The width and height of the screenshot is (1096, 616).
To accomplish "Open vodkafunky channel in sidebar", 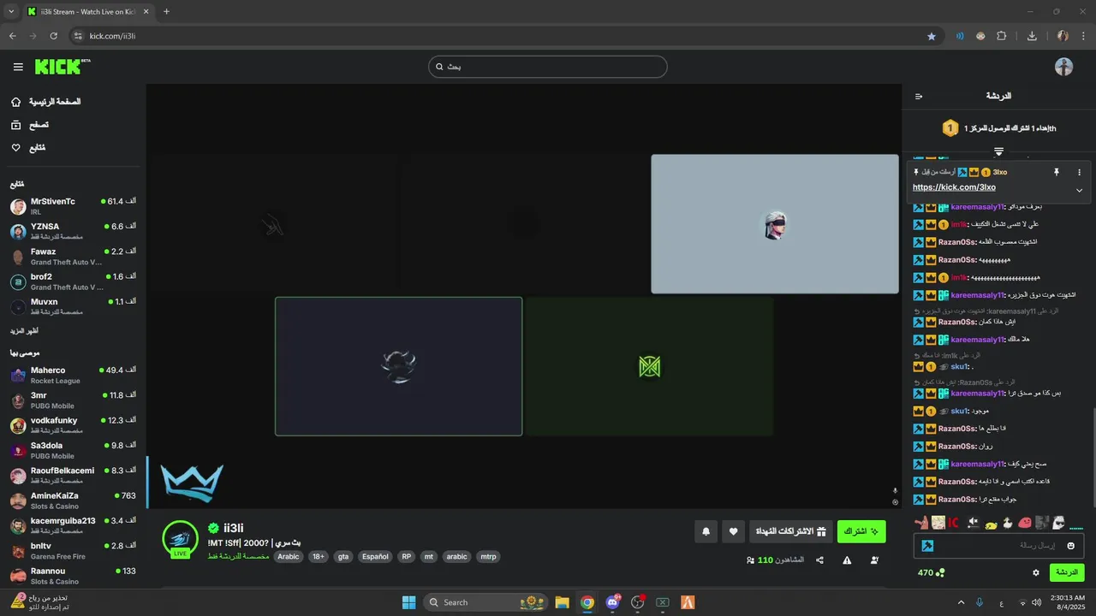I will pyautogui.click(x=73, y=425).
